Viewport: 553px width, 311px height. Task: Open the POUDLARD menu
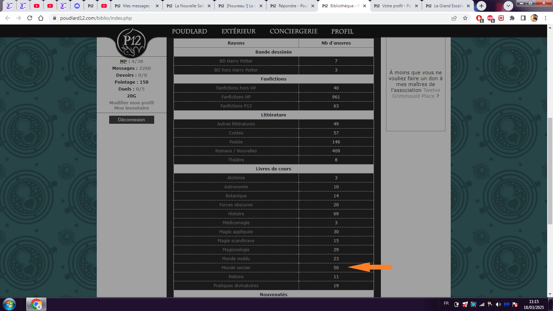pyautogui.click(x=189, y=31)
